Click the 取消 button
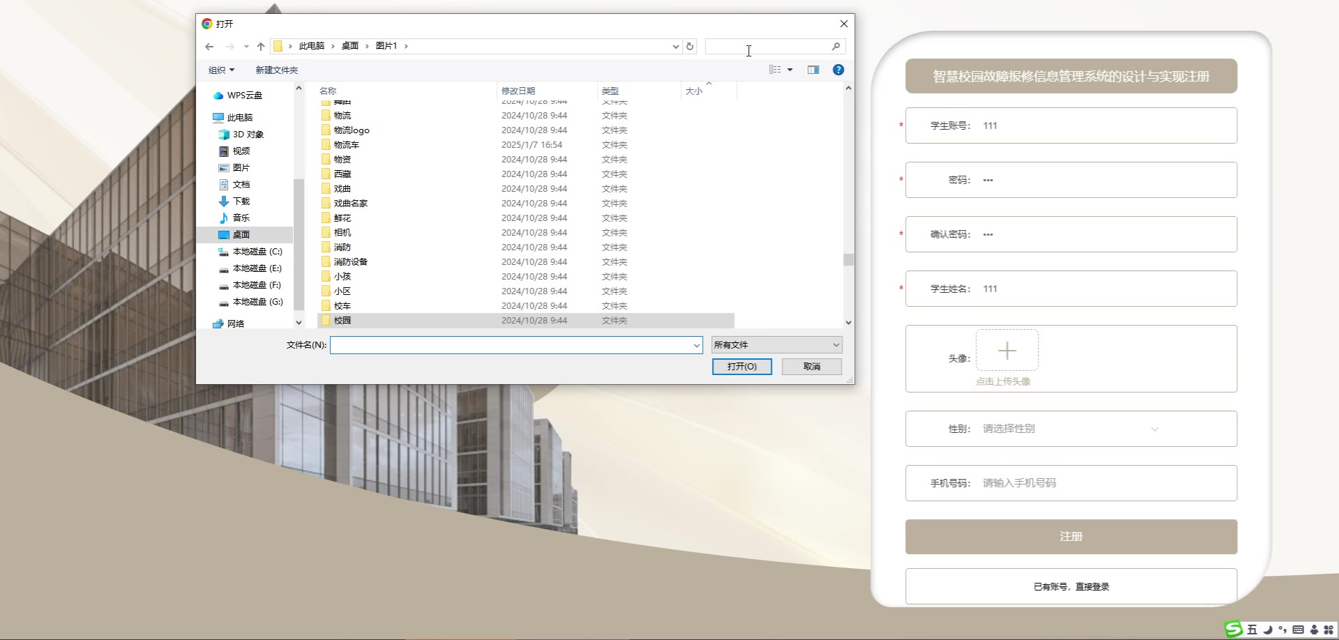 coord(811,367)
